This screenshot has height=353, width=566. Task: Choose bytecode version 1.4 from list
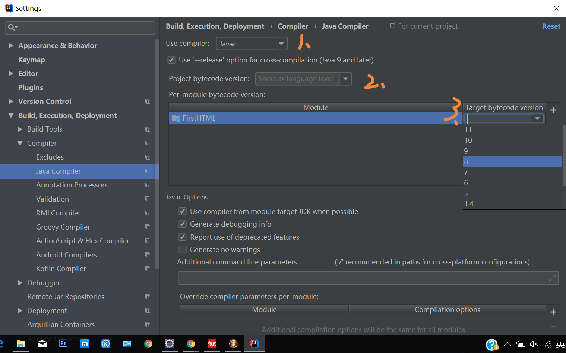pyautogui.click(x=513, y=204)
